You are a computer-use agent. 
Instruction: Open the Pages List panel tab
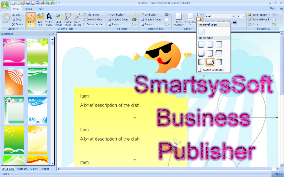(22, 169)
